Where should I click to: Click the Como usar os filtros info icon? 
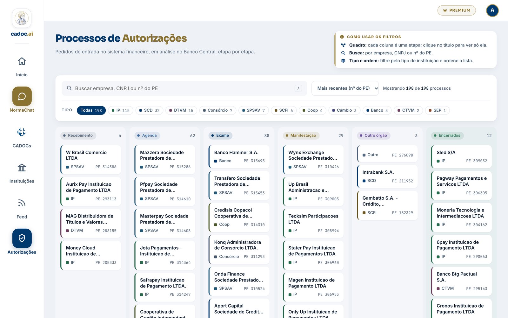click(x=342, y=37)
